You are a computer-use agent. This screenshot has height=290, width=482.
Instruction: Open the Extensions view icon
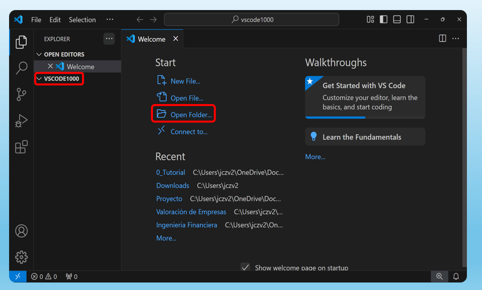(21, 147)
